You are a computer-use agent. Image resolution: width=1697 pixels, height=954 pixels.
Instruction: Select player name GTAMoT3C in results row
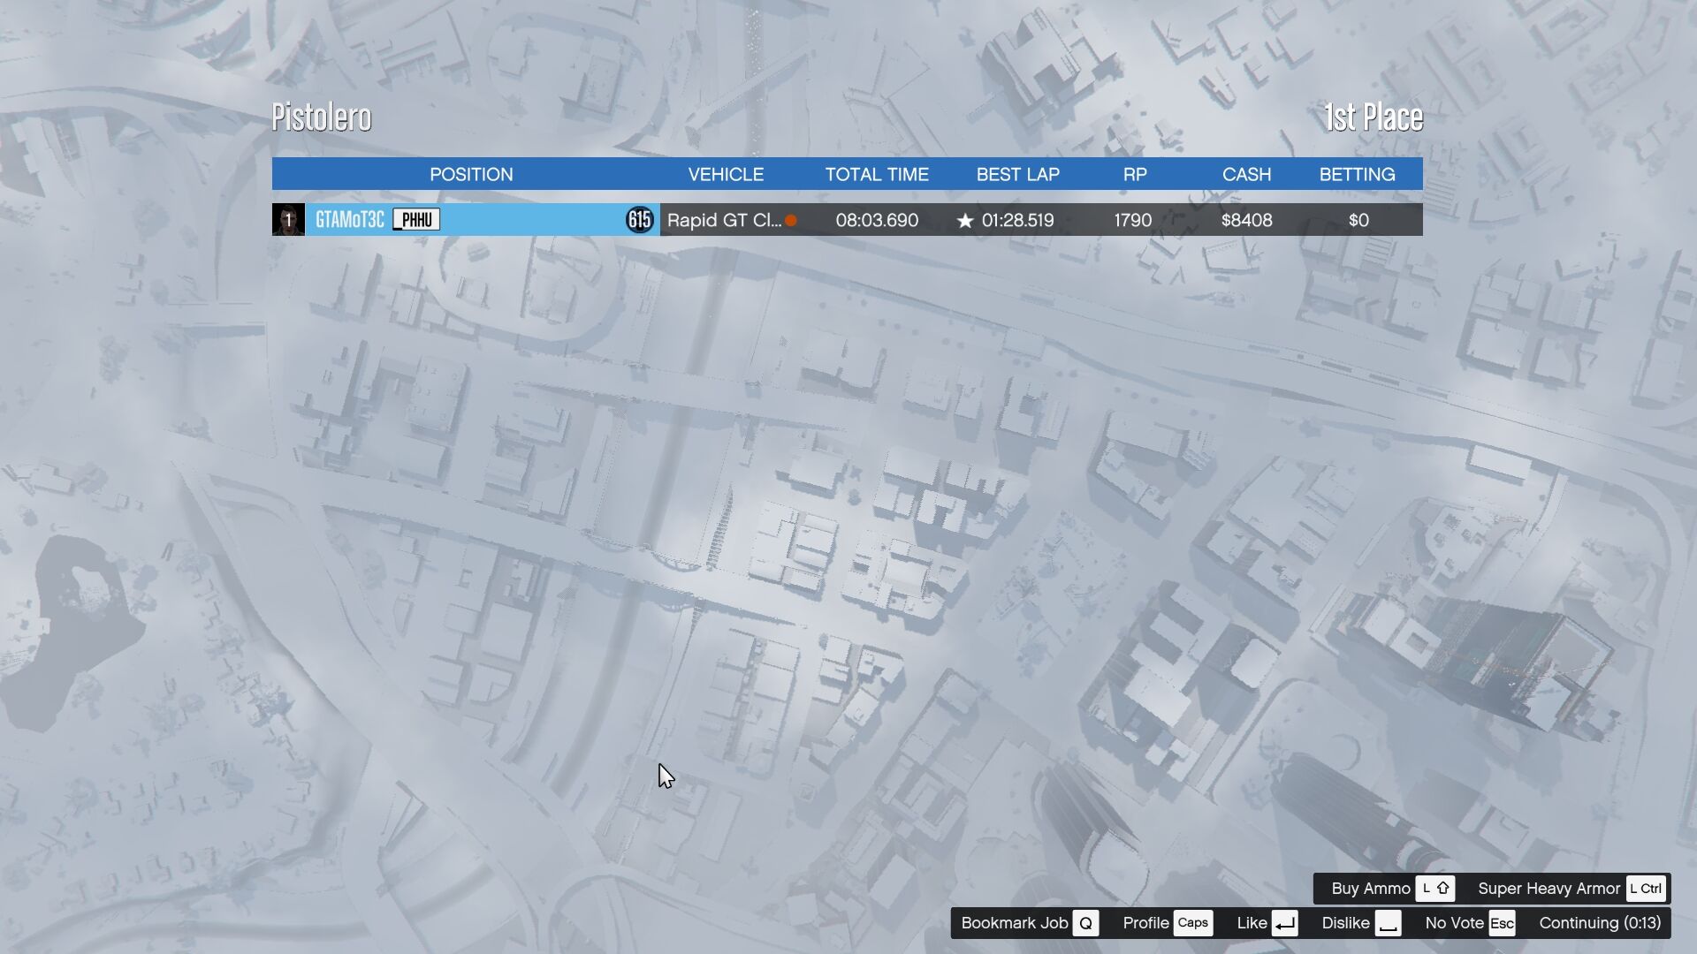tap(350, 220)
